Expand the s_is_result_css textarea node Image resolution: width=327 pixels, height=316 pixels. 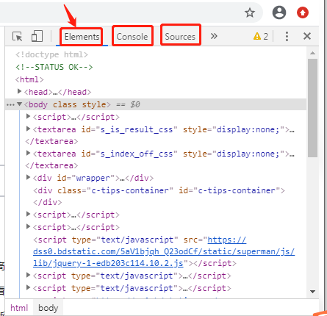[x=28, y=129]
